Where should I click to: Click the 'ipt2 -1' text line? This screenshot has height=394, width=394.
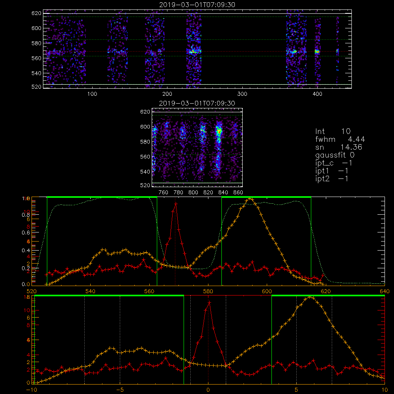[332, 178]
